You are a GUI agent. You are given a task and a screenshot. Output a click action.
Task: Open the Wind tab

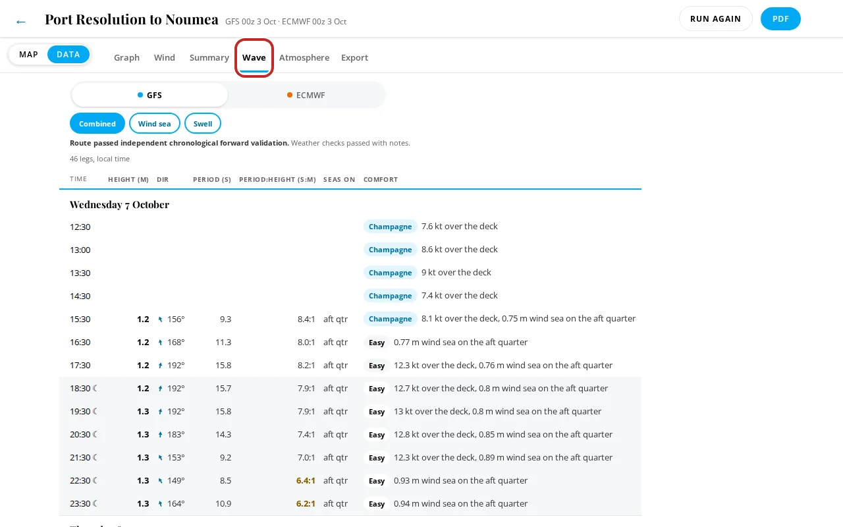[165, 58]
